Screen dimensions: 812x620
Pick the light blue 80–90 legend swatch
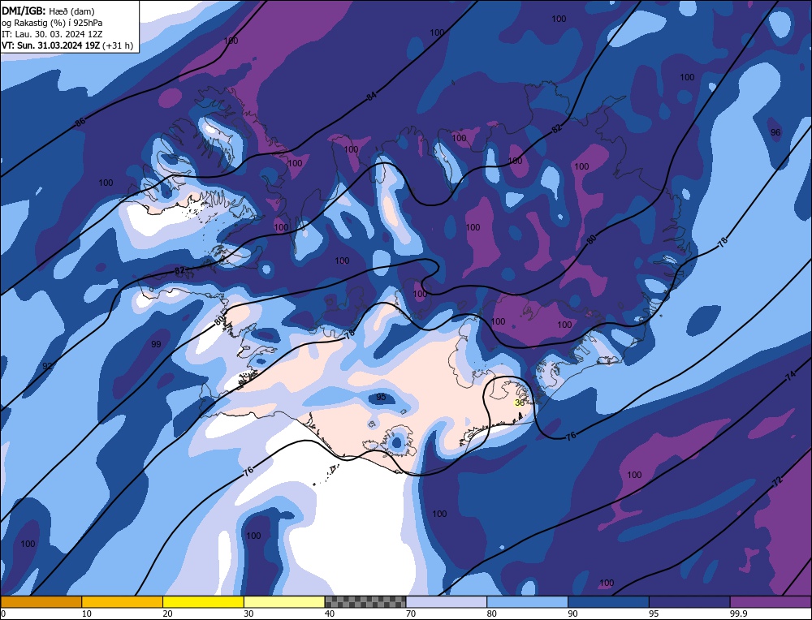click(527, 601)
